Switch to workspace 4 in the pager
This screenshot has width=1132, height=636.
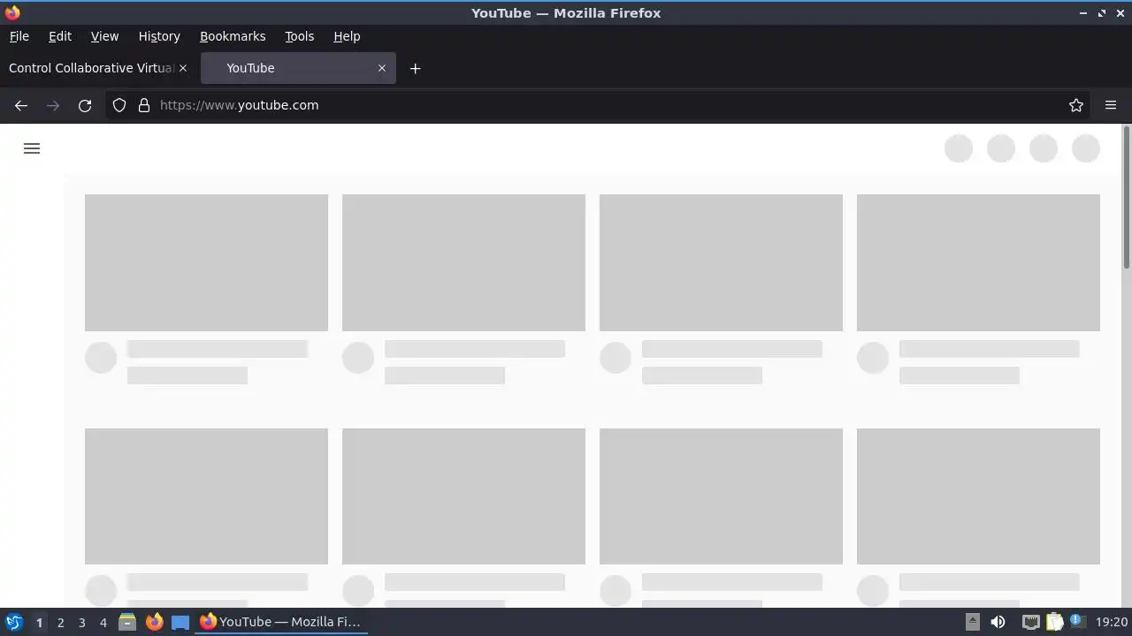pos(103,623)
